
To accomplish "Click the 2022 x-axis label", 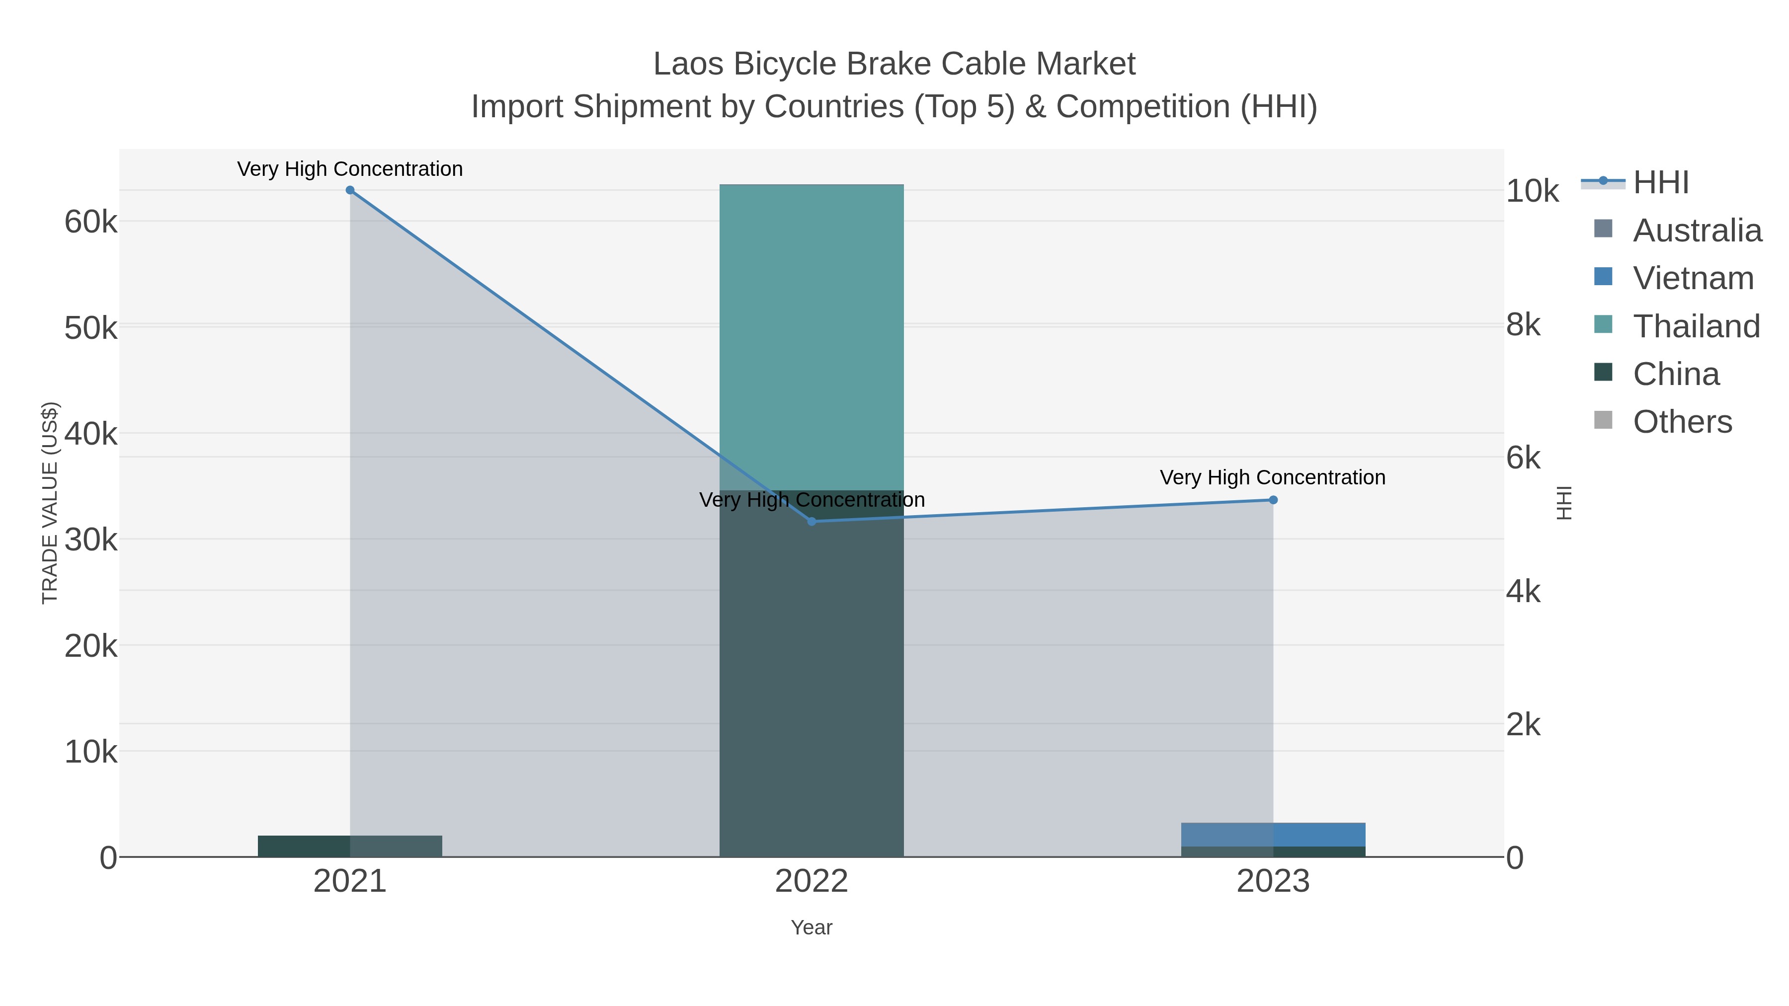I will 811,882.
